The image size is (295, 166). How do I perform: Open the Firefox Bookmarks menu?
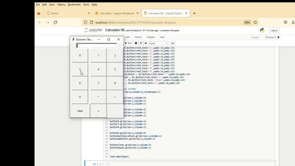pos(74,5)
